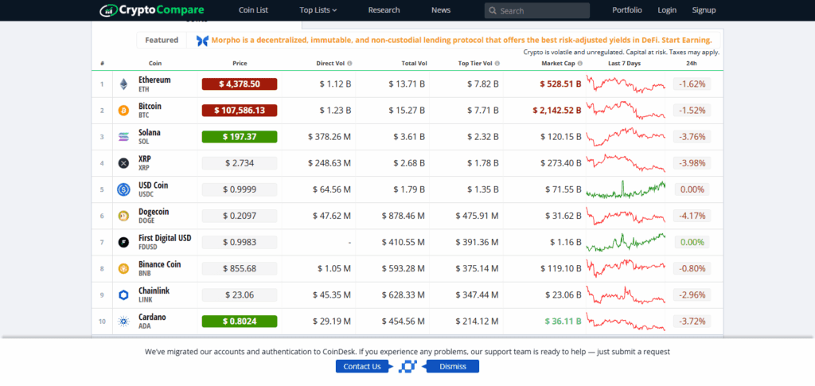815x386 pixels.
Task: Open the Ethereum coin name link
Action: tap(154, 80)
